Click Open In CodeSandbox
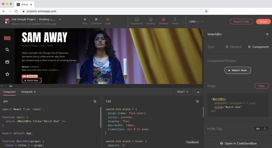 238,143
